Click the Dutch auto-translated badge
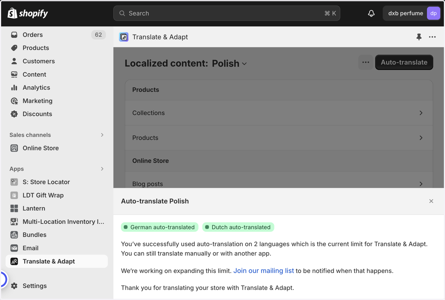This screenshot has height=300, width=445. (238, 227)
